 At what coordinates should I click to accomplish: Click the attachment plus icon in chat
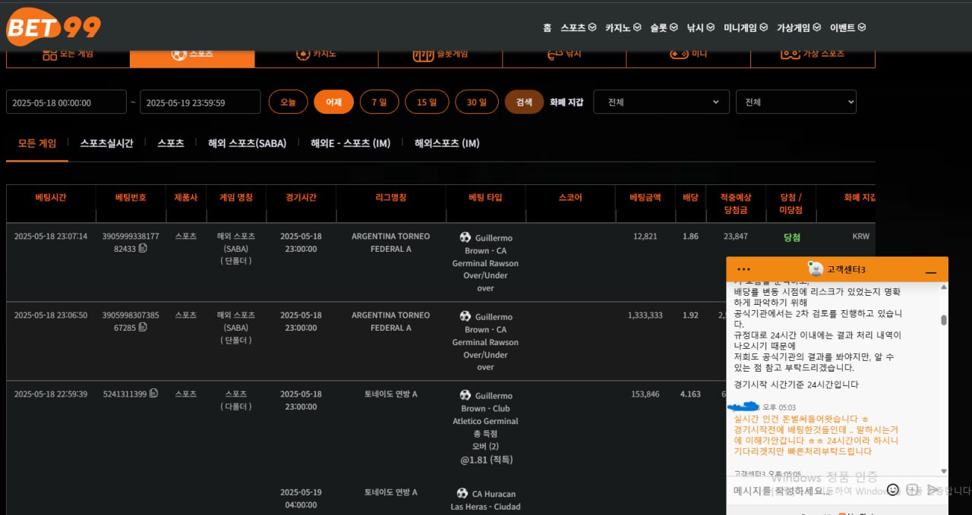pyautogui.click(x=912, y=490)
